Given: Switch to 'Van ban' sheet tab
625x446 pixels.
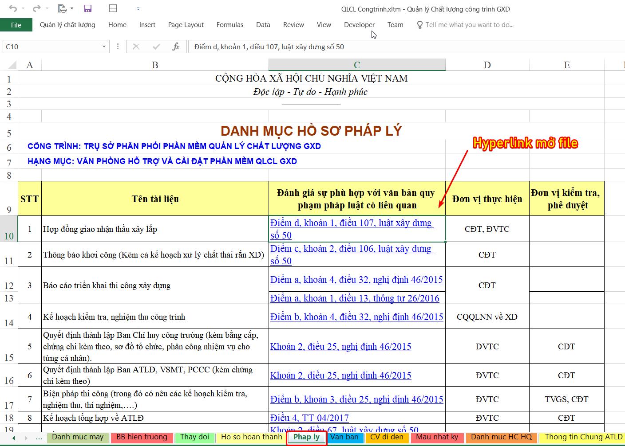Looking at the screenshot, I should pos(344,437).
